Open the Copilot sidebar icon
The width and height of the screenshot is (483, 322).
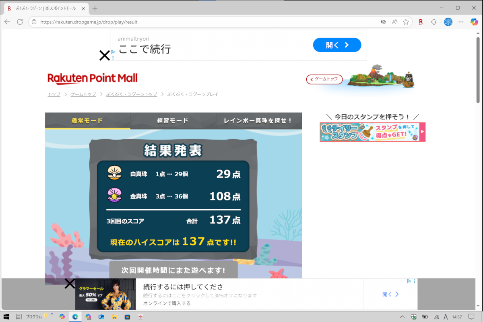coord(474,22)
